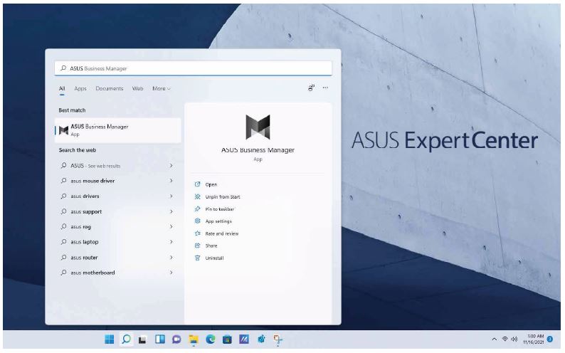Expand the asus router suggestion arrow
The image size is (565, 353).
tap(171, 258)
